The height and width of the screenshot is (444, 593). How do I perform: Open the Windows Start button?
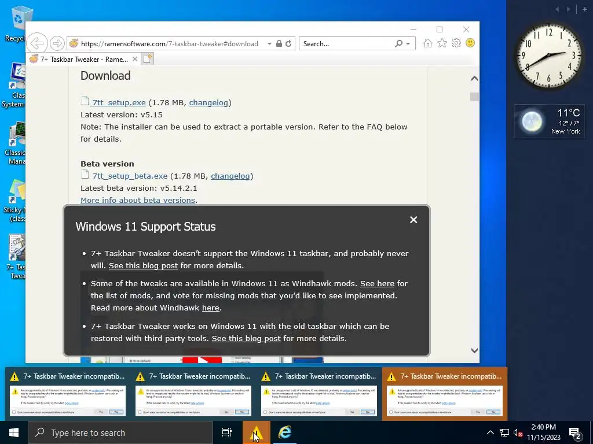tap(14, 432)
